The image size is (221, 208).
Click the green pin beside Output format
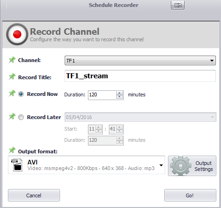coord(12,151)
